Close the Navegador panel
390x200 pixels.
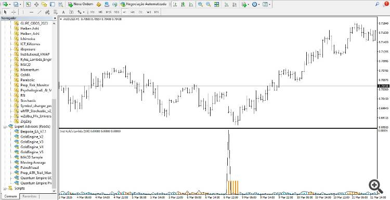55,18
